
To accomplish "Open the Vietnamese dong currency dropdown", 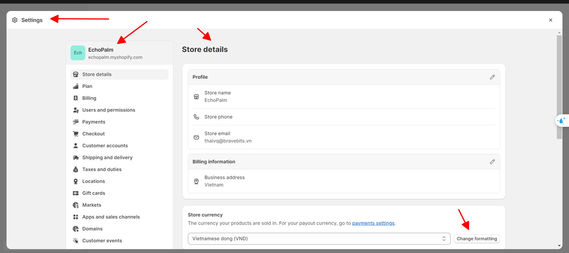I will pyautogui.click(x=319, y=239).
